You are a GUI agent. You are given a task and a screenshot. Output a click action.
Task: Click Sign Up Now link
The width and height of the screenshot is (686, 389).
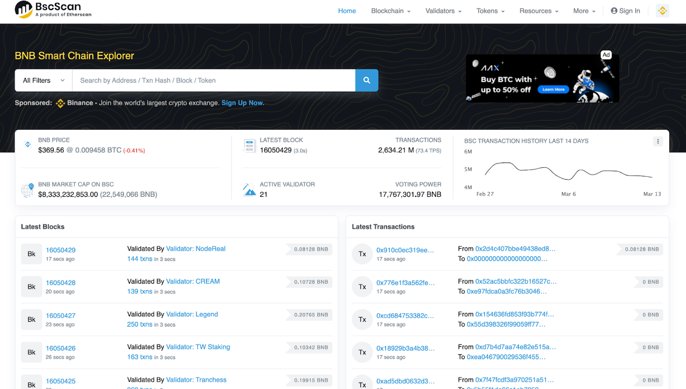click(x=242, y=103)
